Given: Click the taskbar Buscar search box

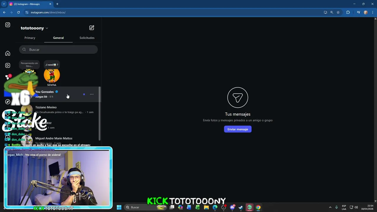Looking at the screenshot, I should coord(146,207).
